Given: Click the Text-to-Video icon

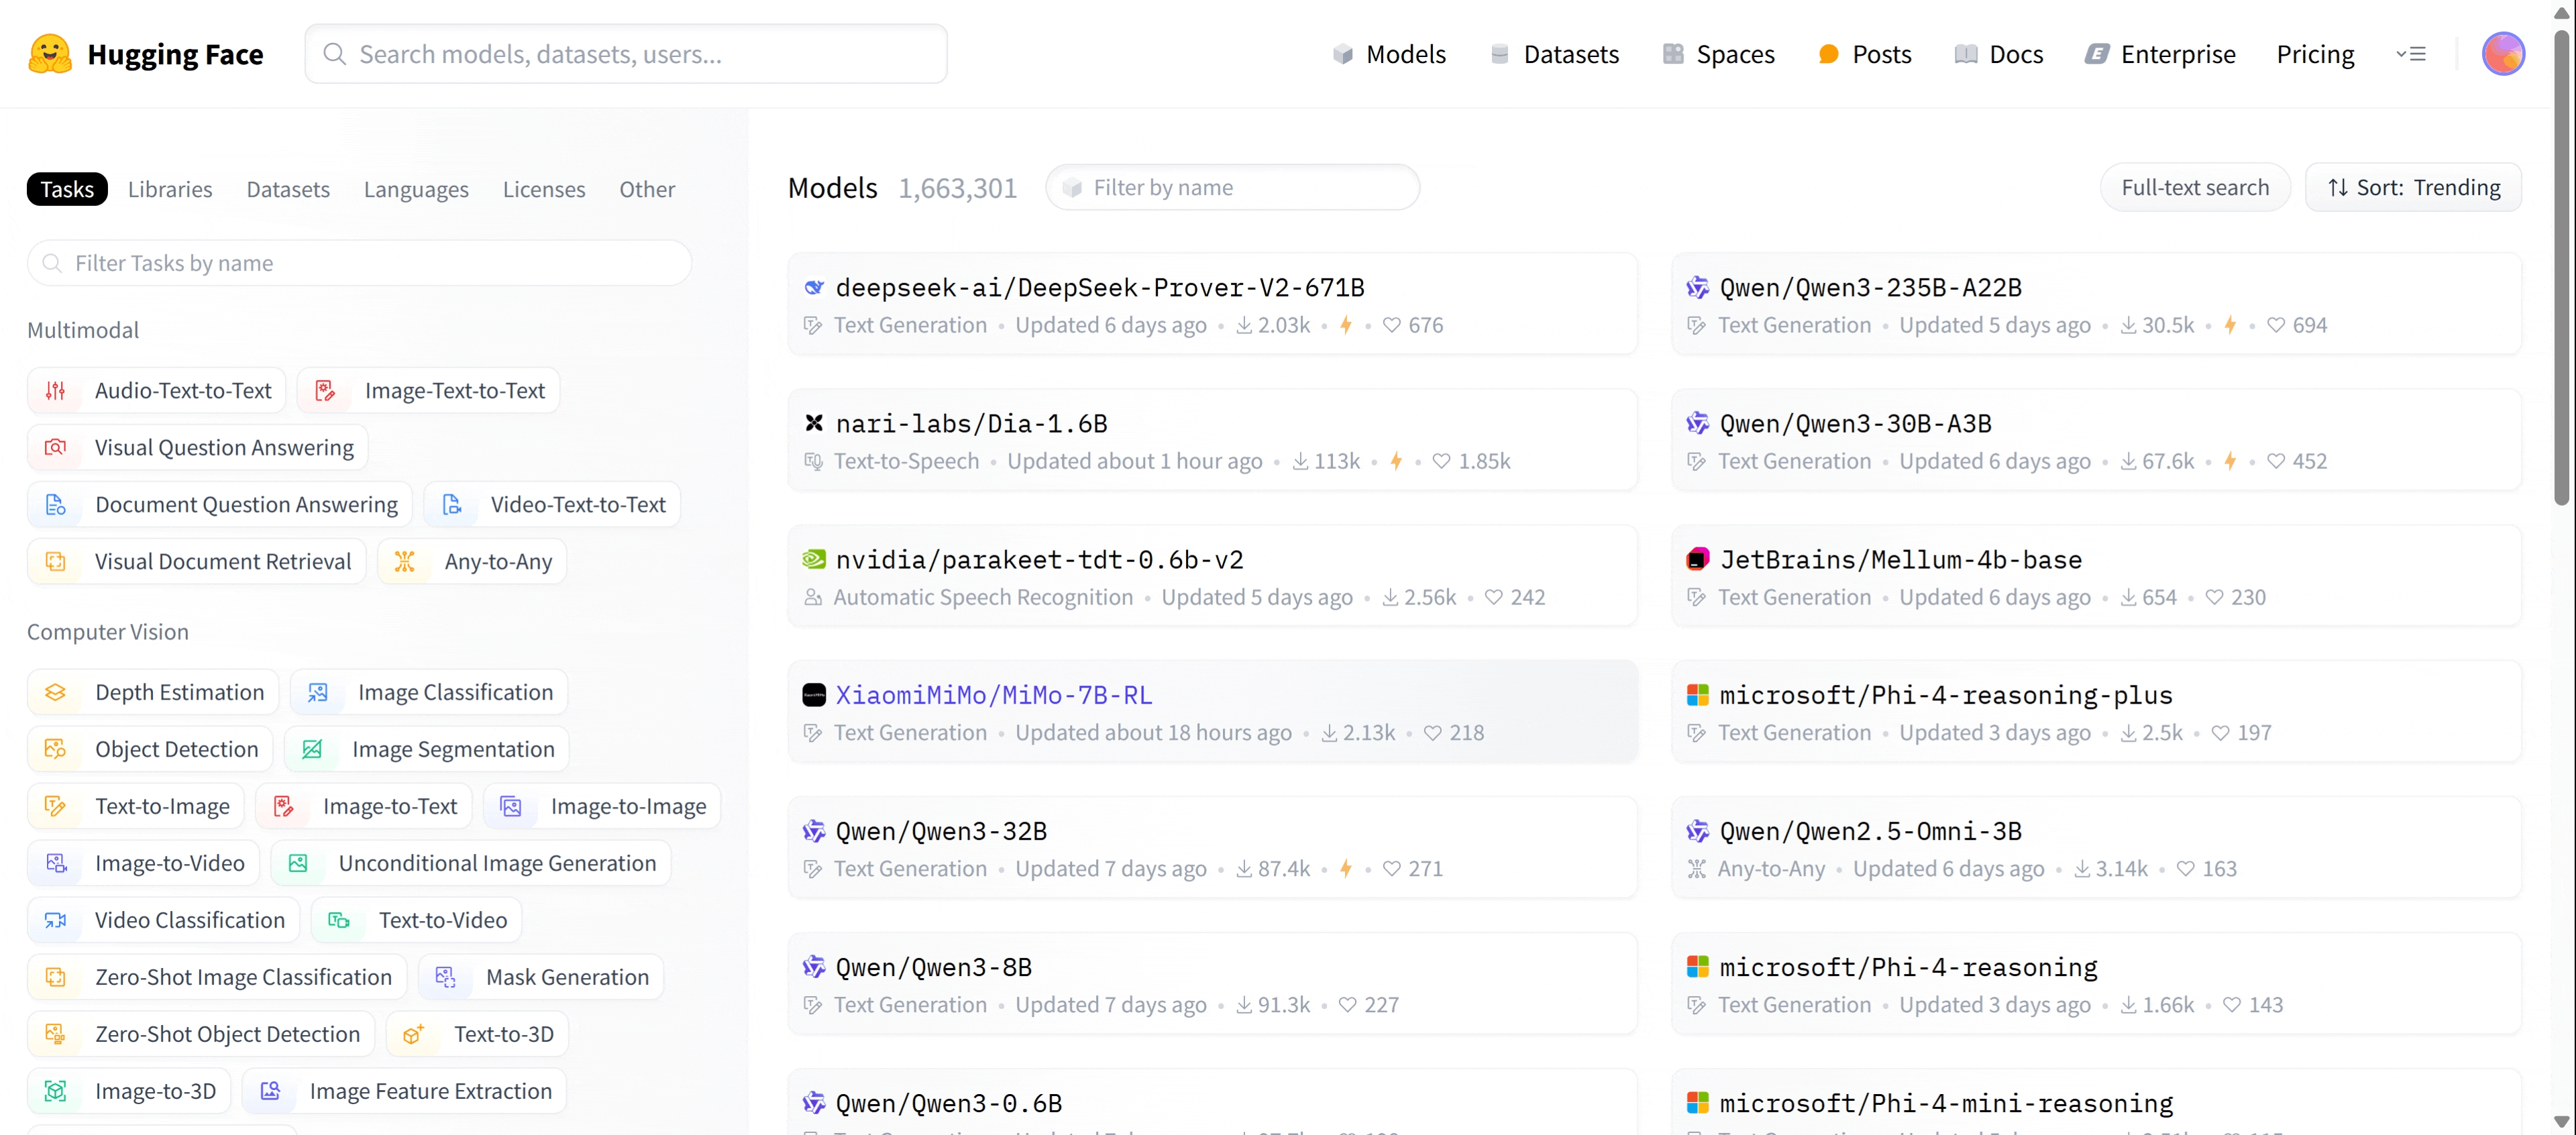Looking at the screenshot, I should click(x=339, y=921).
